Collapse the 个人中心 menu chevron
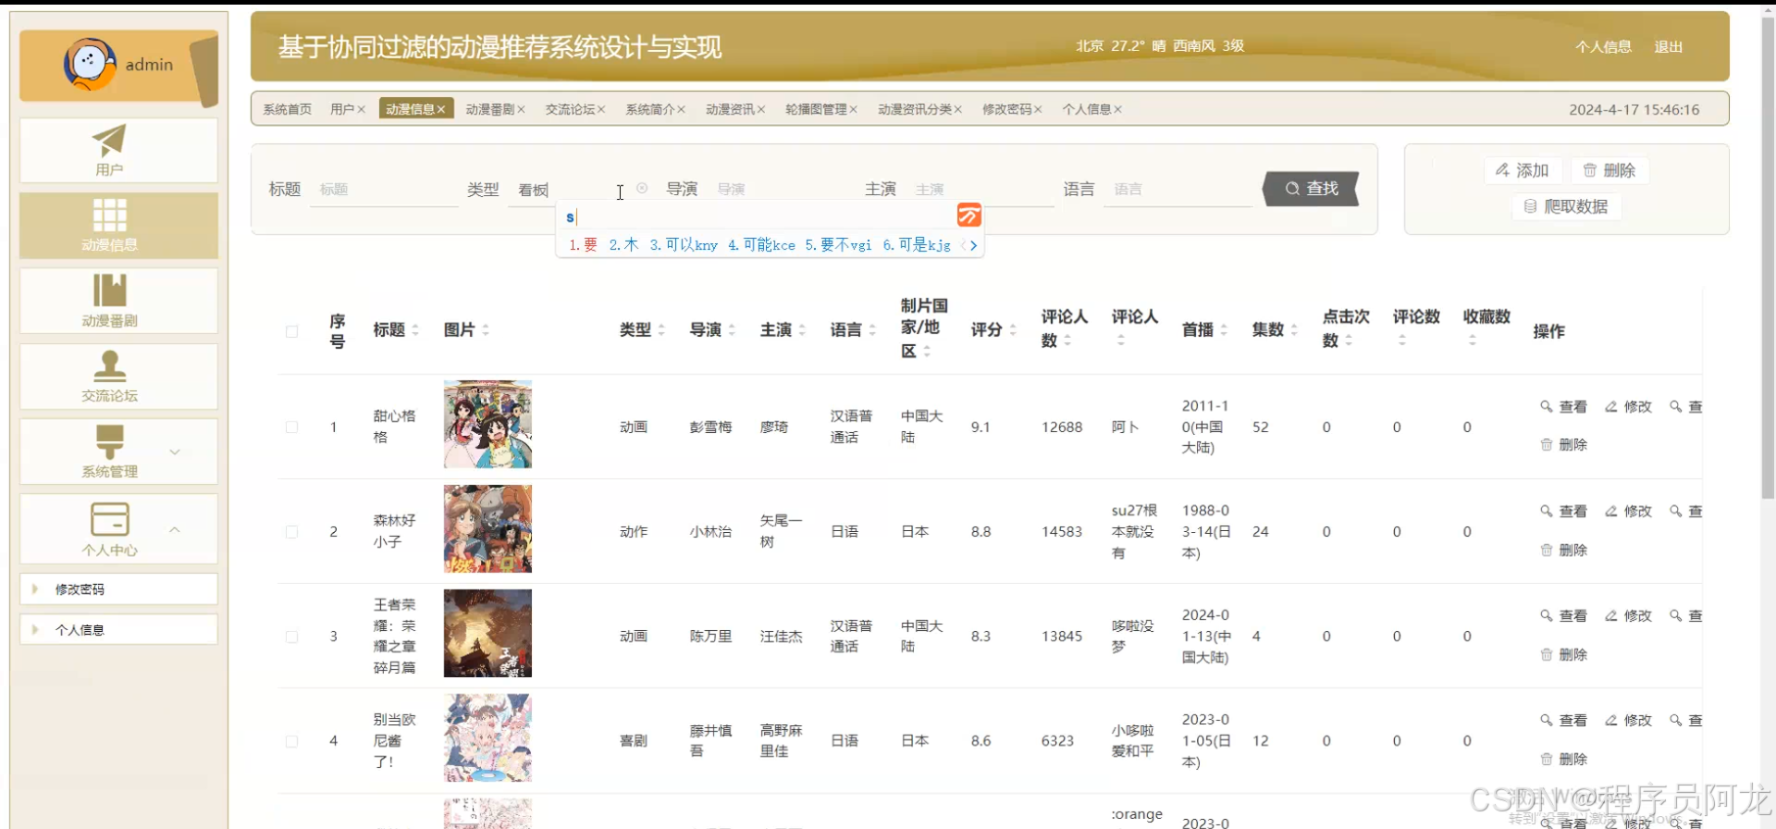This screenshot has height=829, width=1776. pos(175,529)
